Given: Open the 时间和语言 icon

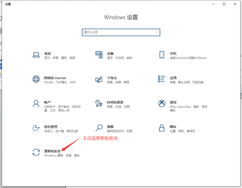Looking at the screenshot, I should point(99,103).
